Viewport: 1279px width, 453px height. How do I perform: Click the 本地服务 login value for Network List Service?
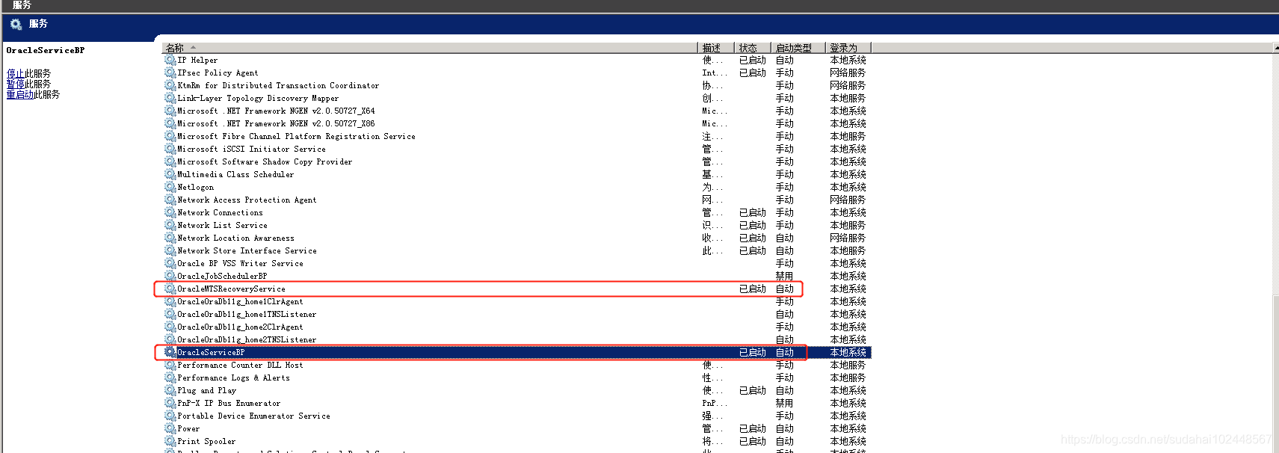point(848,225)
